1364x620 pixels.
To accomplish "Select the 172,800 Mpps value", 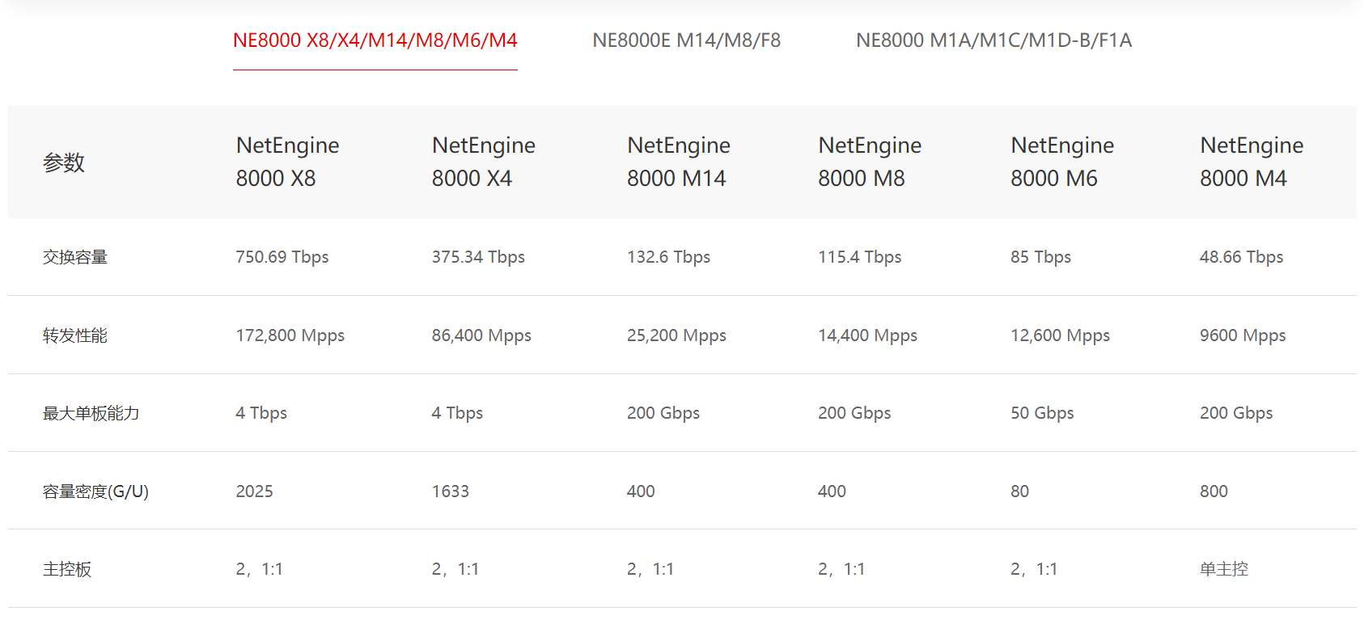I will [x=290, y=335].
